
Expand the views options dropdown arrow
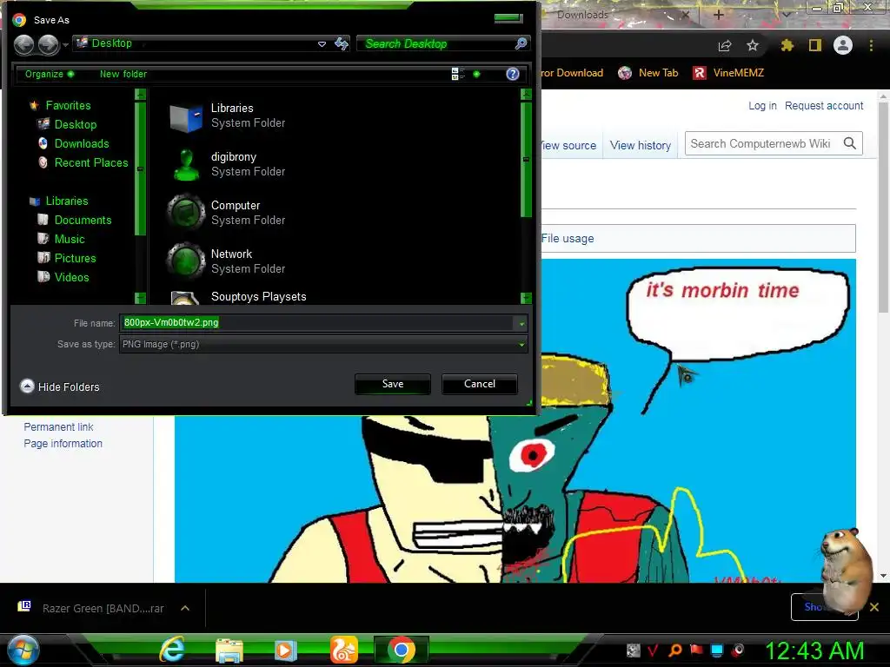(476, 74)
